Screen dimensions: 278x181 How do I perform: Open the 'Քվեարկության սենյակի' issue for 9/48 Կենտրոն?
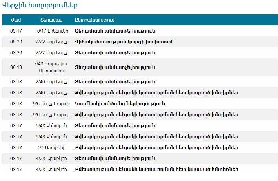pos(156,137)
